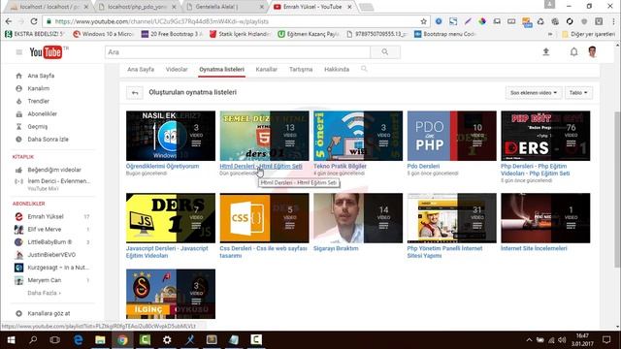Open Task View on the taskbar

55,340
